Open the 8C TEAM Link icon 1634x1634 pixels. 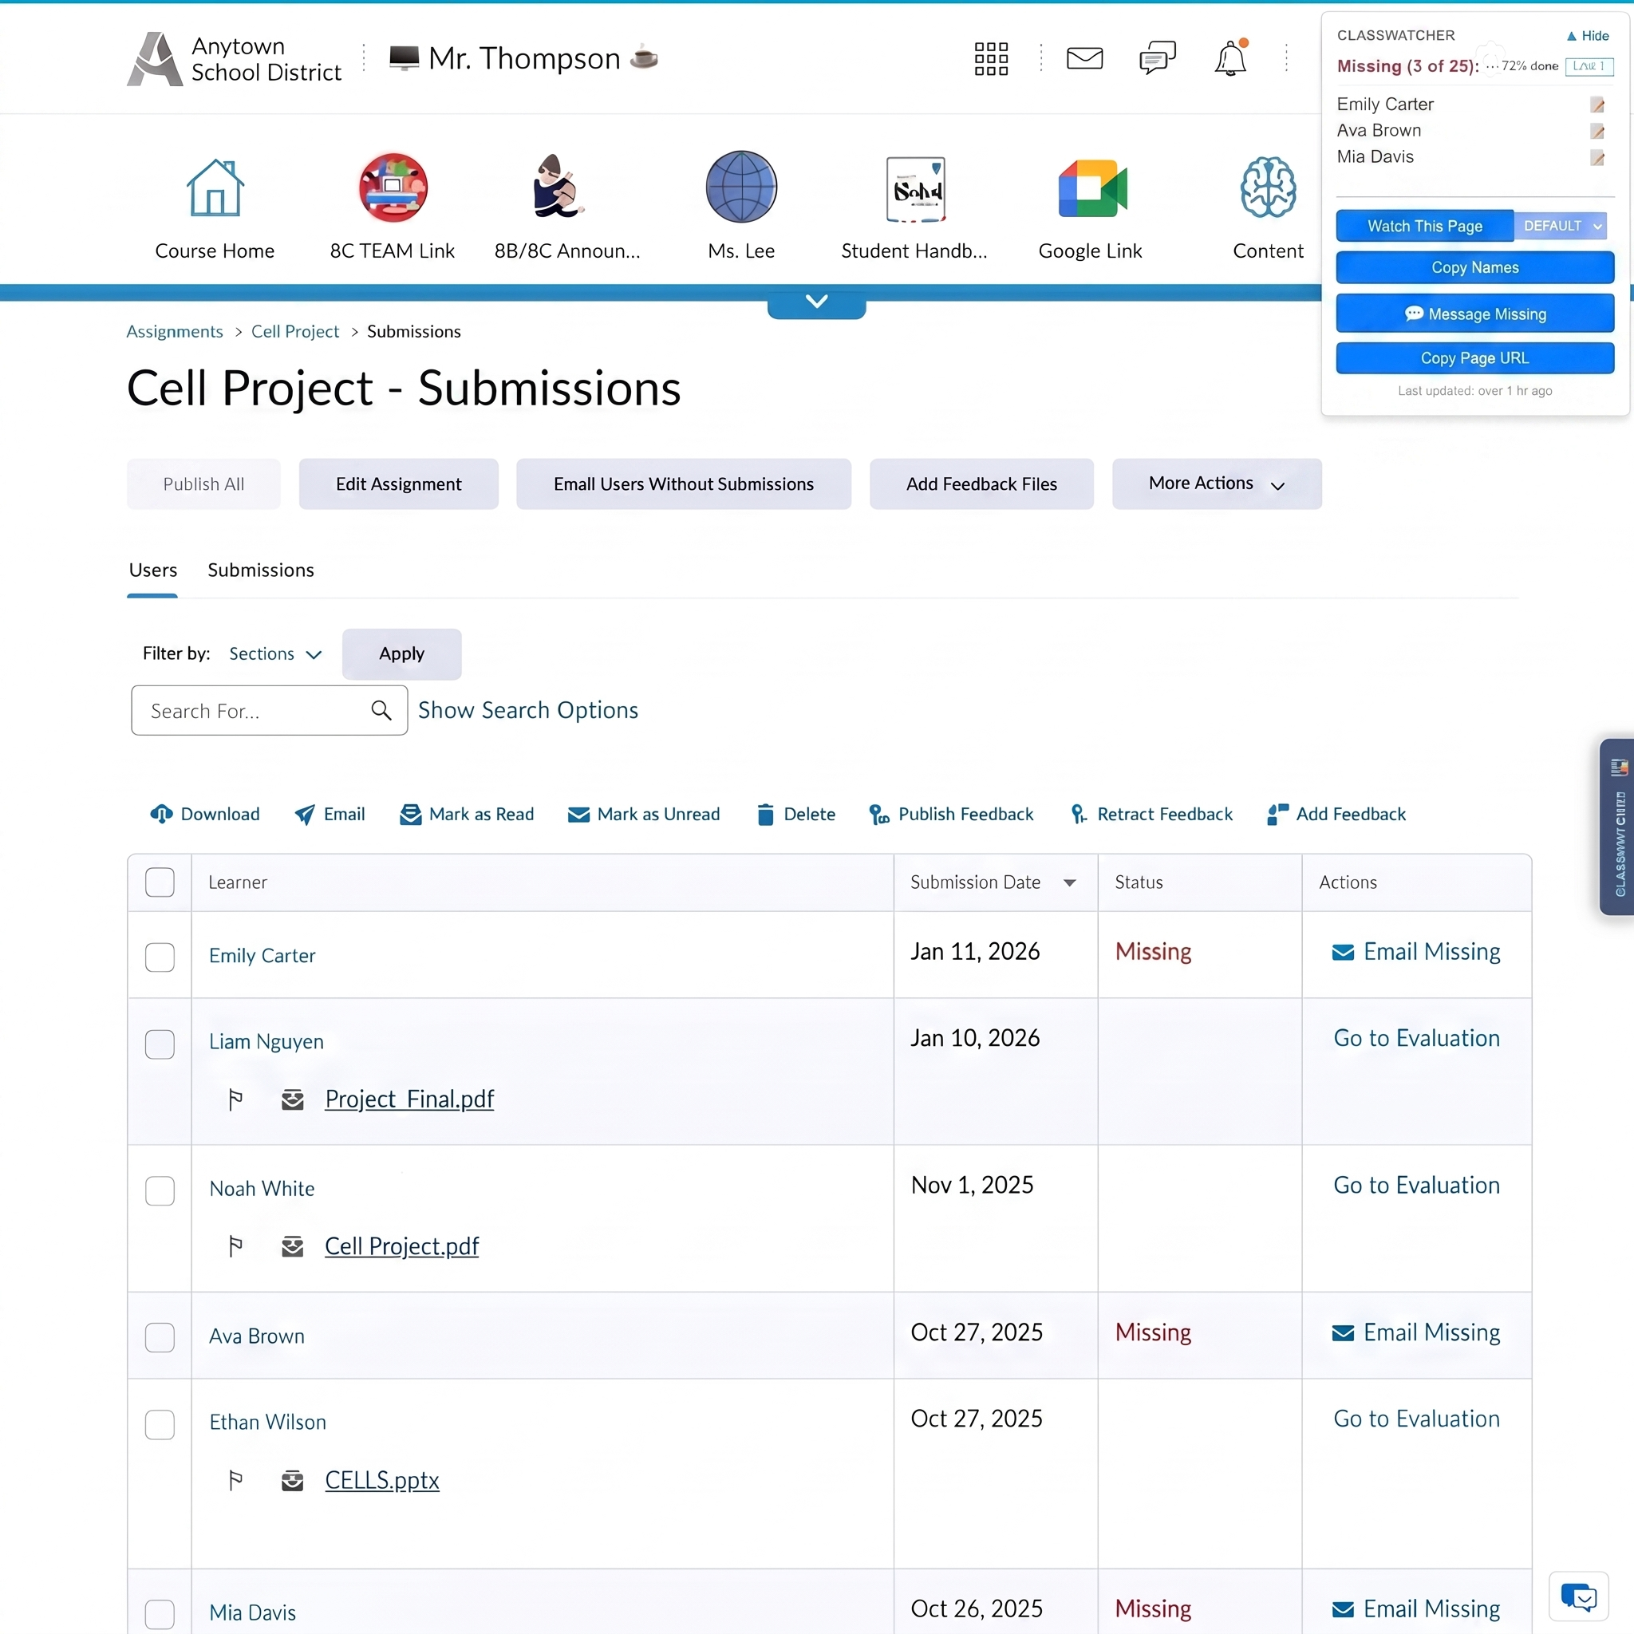click(393, 187)
